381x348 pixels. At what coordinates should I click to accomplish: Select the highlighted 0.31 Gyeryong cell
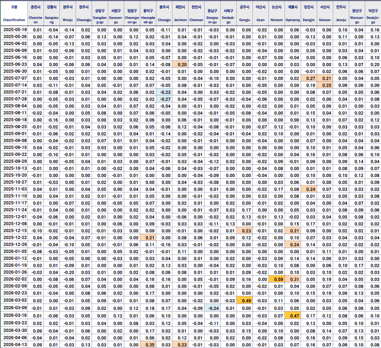pyautogui.click(x=292, y=279)
